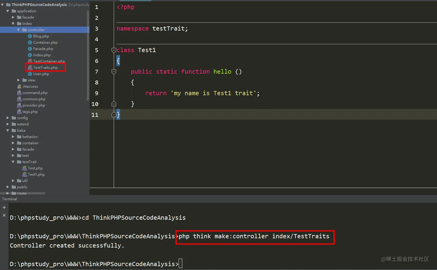Click the config folder icon

click(x=14, y=118)
